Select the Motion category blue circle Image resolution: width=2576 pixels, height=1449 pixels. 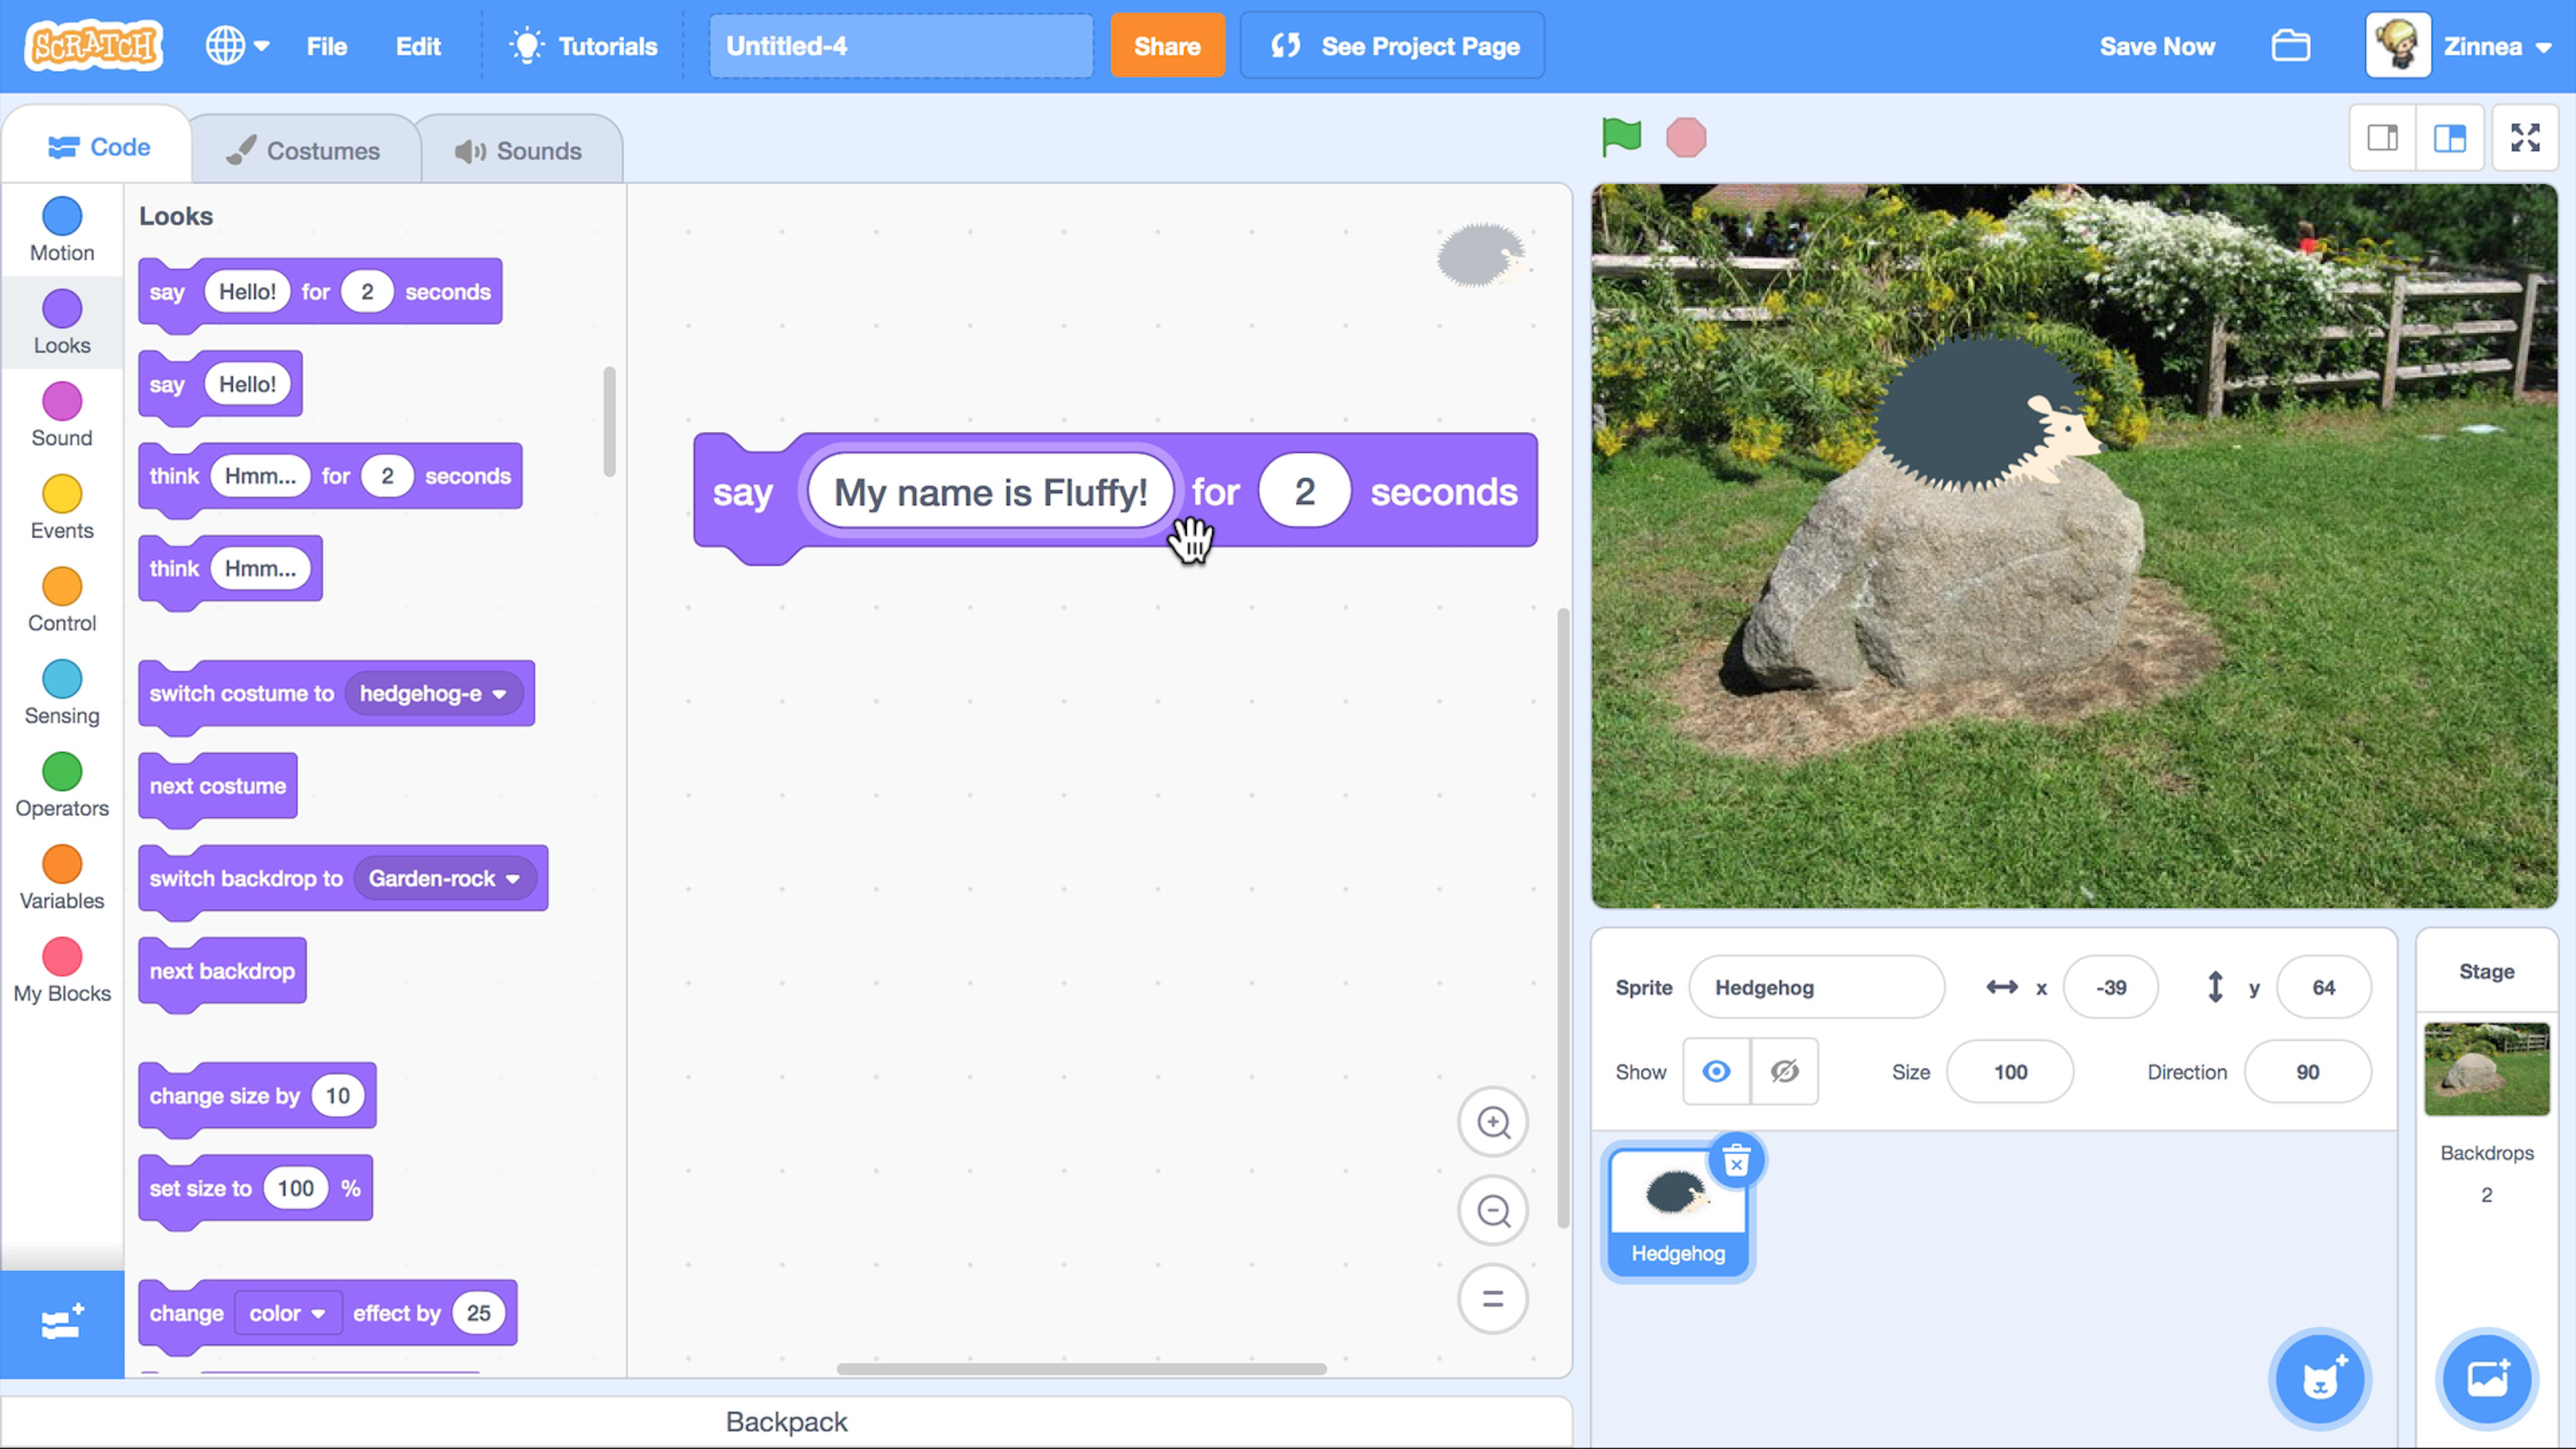click(x=62, y=216)
